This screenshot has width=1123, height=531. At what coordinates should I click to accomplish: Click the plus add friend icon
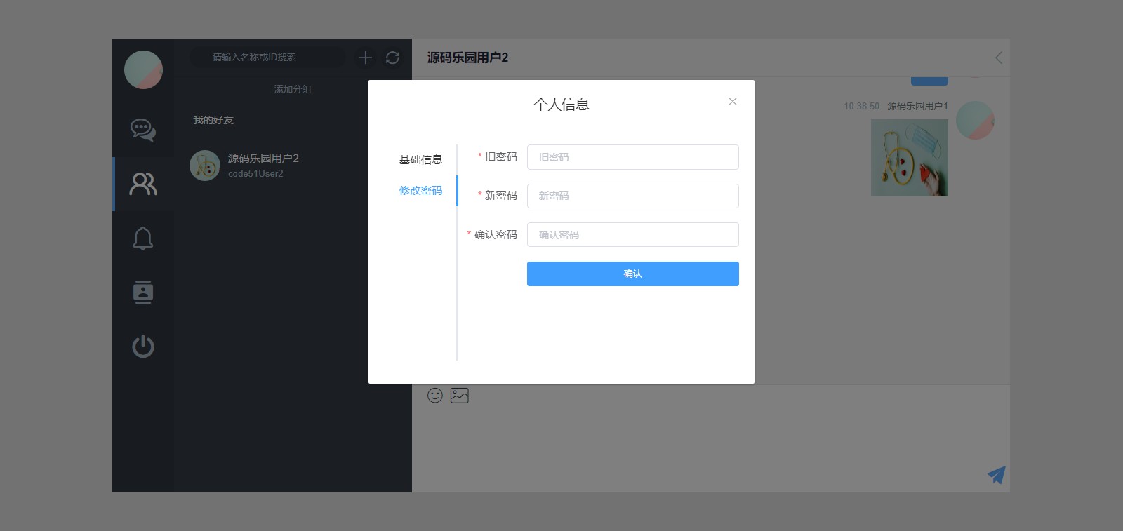coord(365,58)
